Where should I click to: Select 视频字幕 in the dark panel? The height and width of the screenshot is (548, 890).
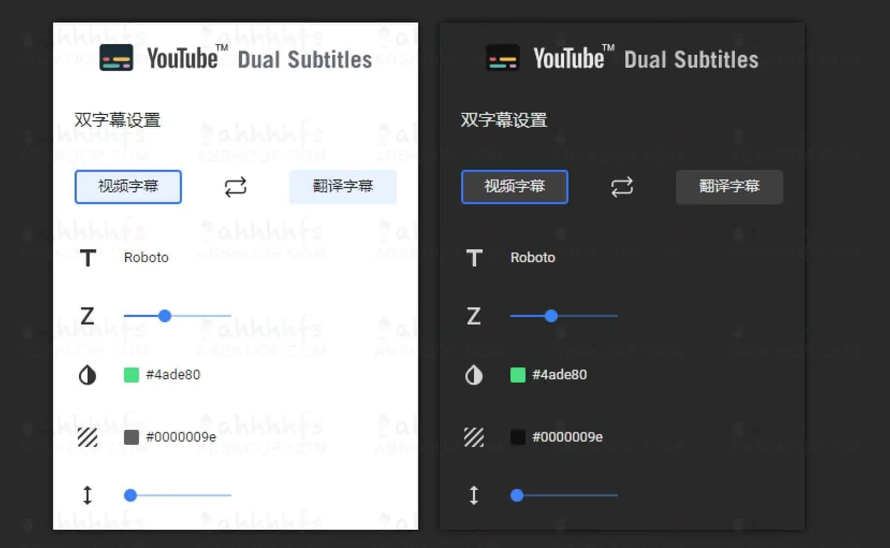pos(514,187)
